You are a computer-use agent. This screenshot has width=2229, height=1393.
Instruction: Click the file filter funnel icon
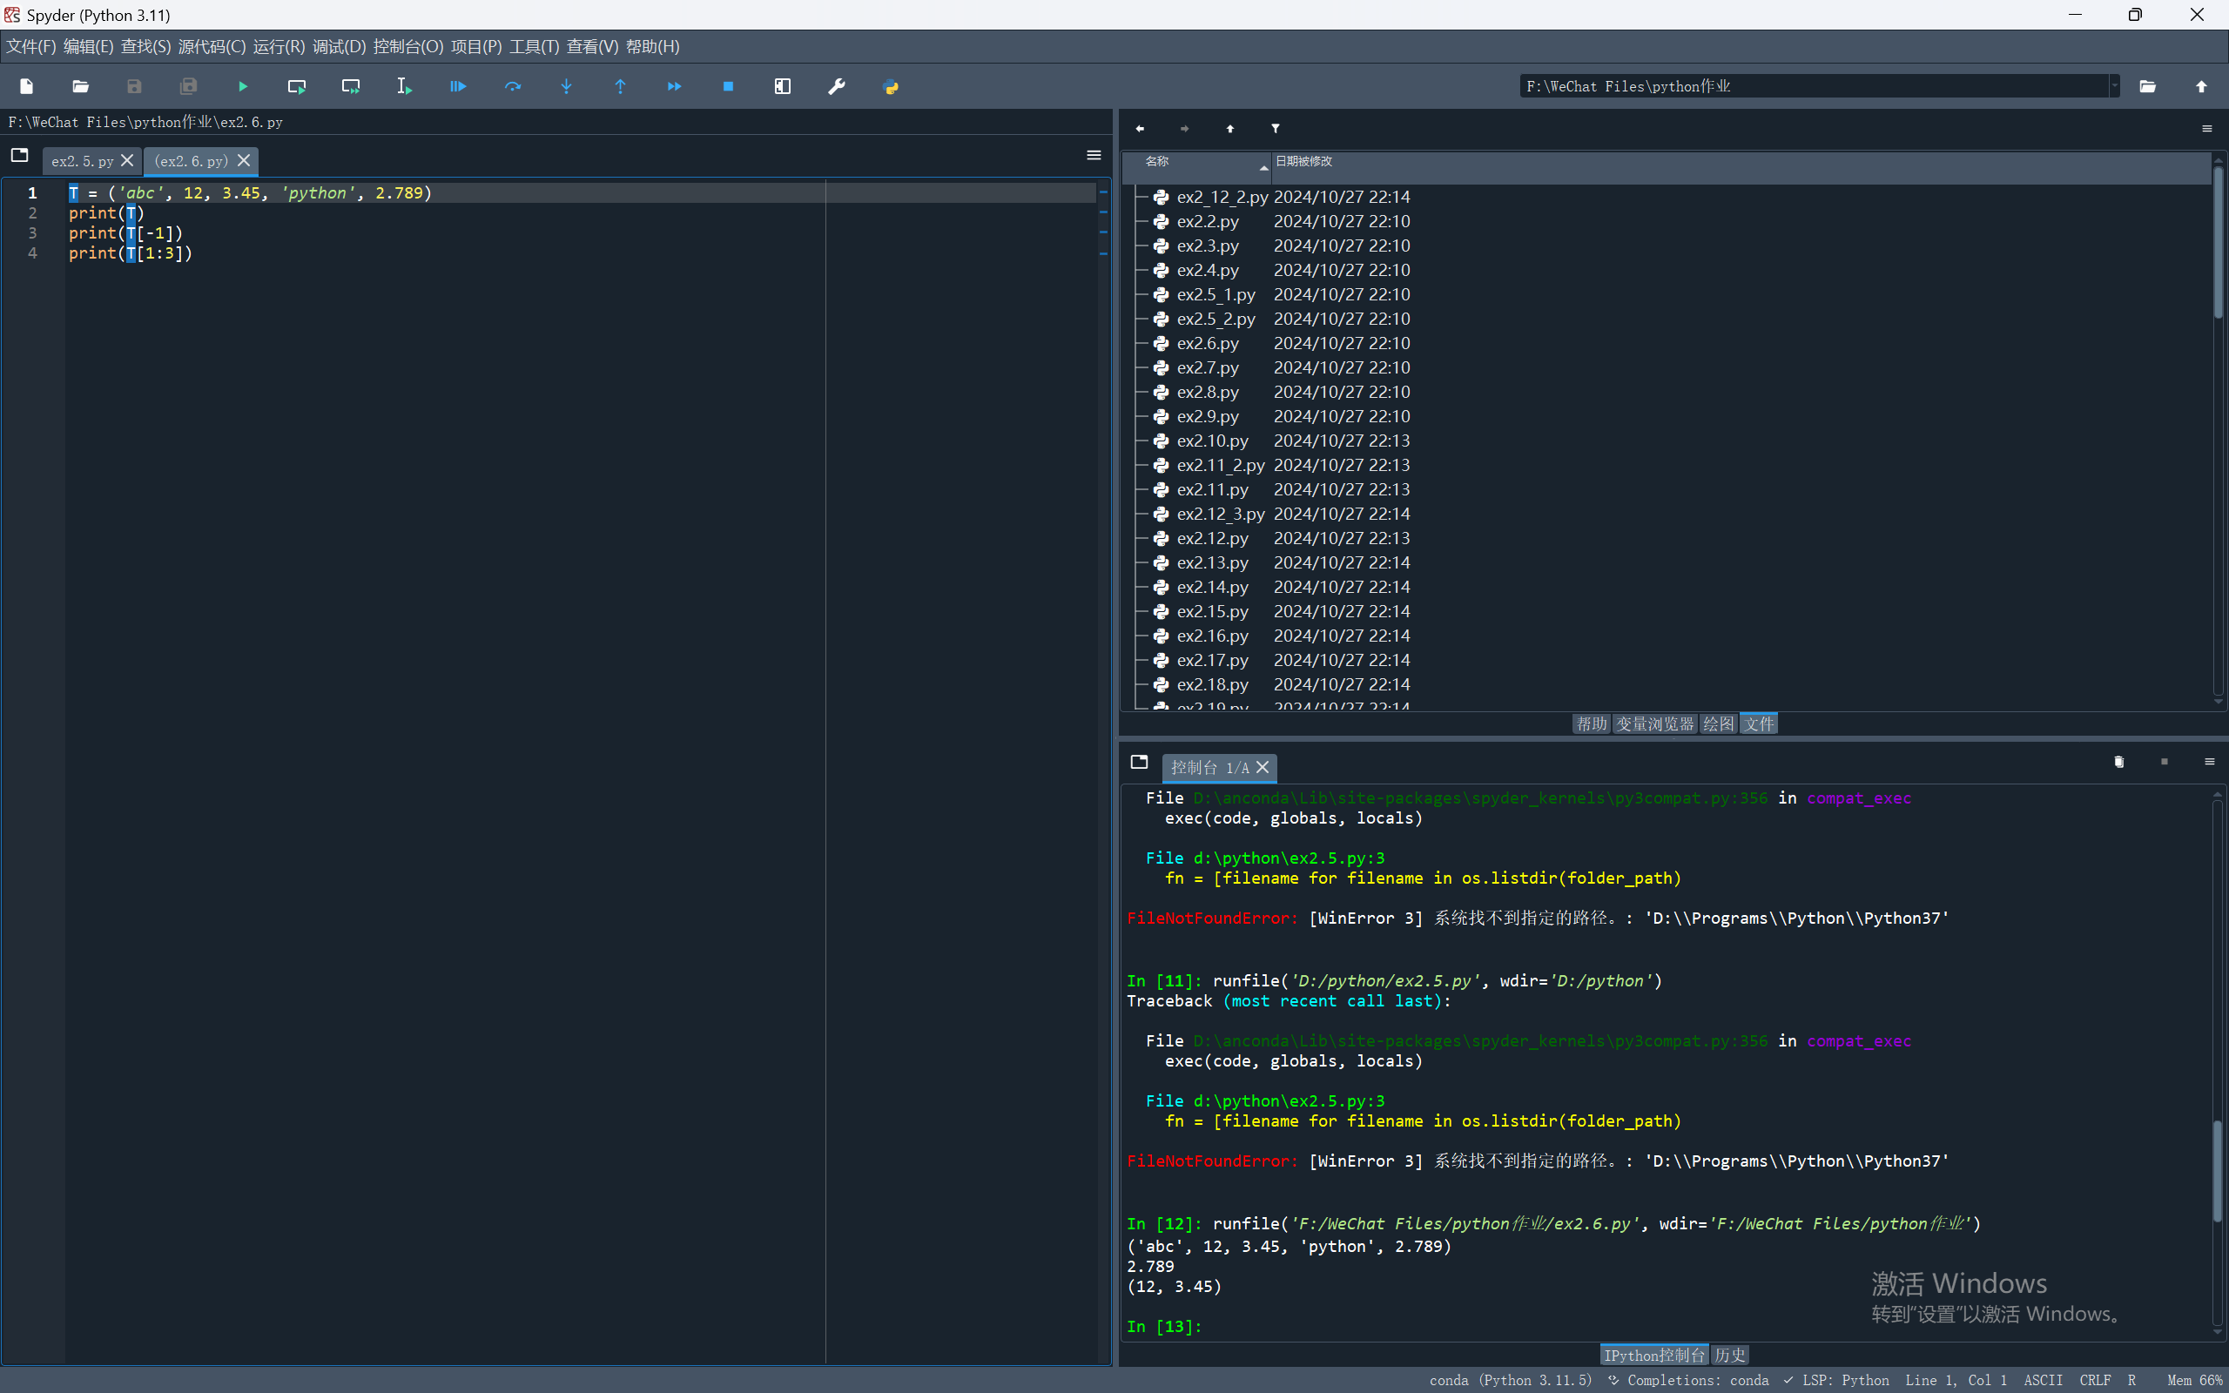coord(1276,129)
